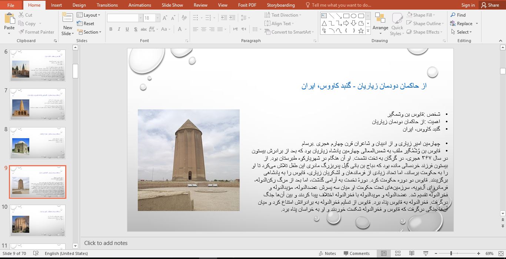The height and width of the screenshot is (259, 506).
Task: Decrease the font size
Action: pos(174,18)
